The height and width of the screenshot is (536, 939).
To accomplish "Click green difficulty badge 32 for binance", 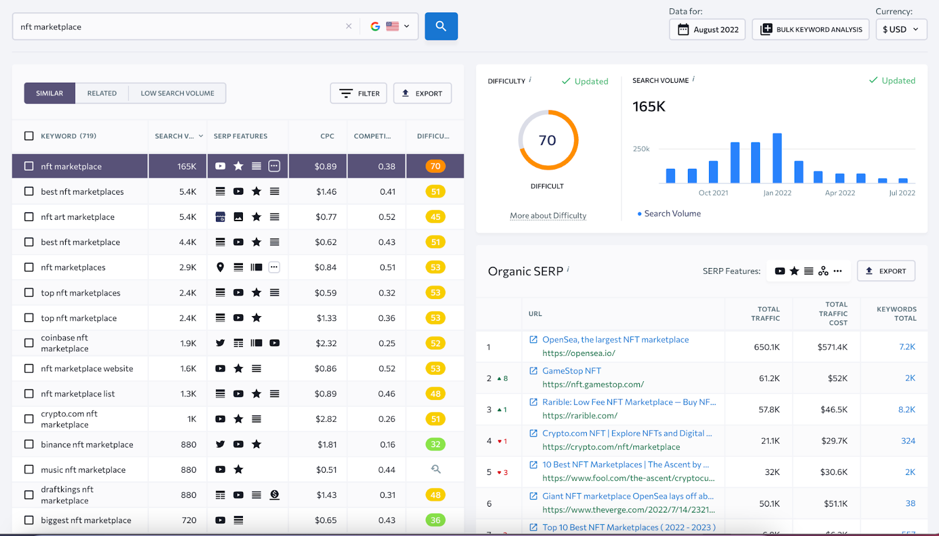I will 435,444.
